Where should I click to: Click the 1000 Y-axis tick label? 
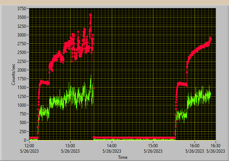[22, 105]
